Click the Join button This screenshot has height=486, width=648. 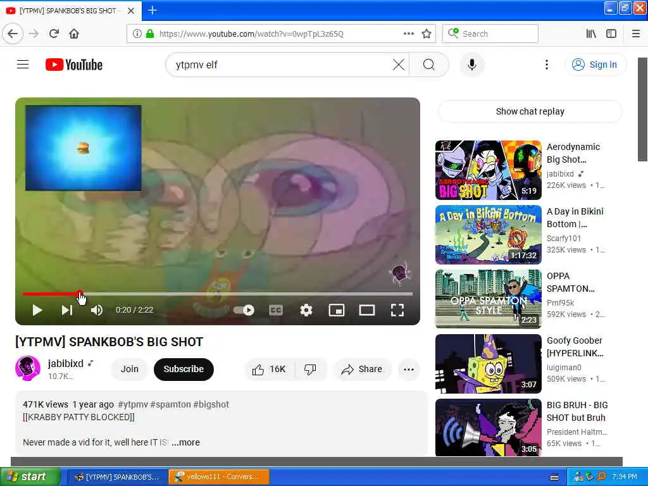pos(129,369)
